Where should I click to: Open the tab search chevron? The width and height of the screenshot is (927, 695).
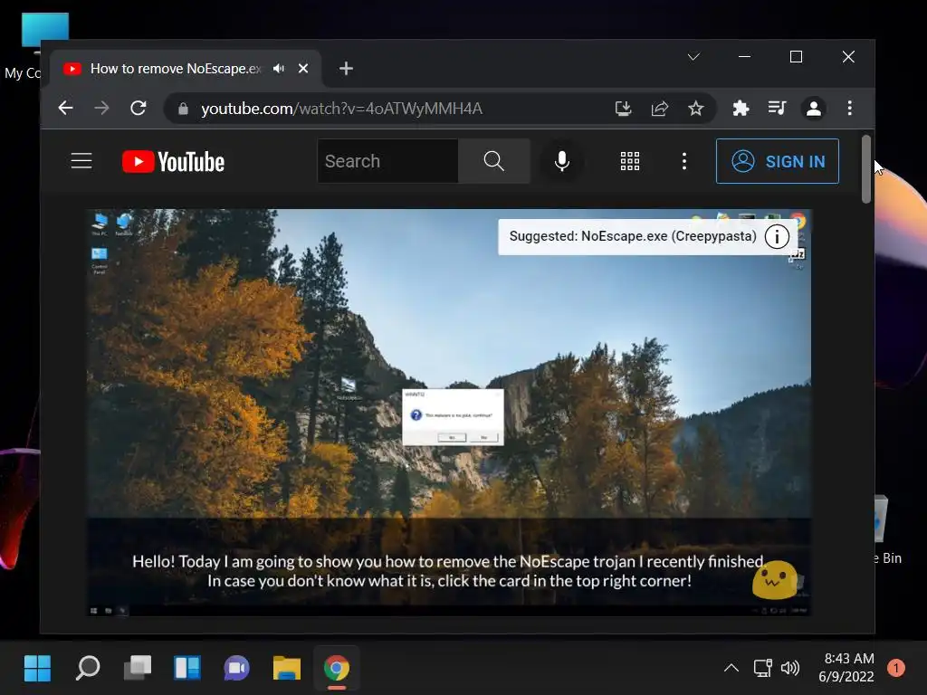click(693, 57)
